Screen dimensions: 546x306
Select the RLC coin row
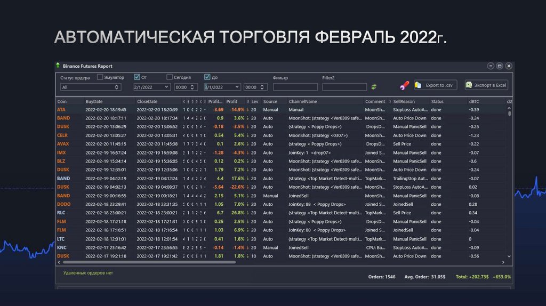(282, 213)
